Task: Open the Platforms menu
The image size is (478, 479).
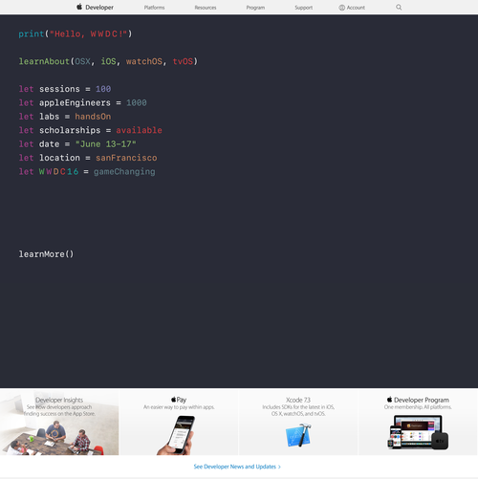Action: pos(154,8)
